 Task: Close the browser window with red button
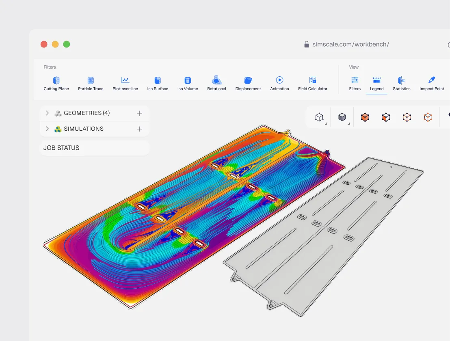44,44
